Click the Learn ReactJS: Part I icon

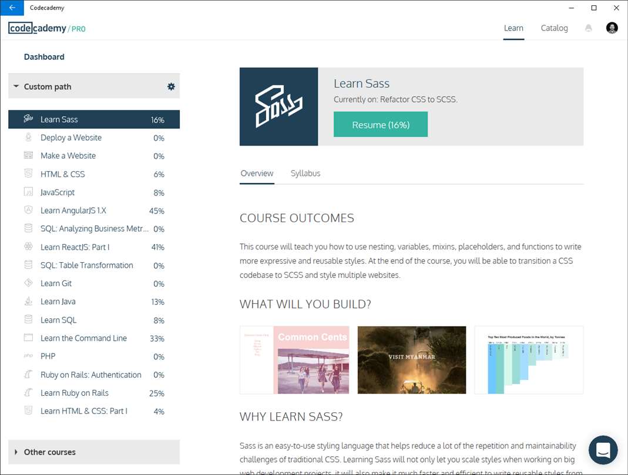tap(28, 246)
